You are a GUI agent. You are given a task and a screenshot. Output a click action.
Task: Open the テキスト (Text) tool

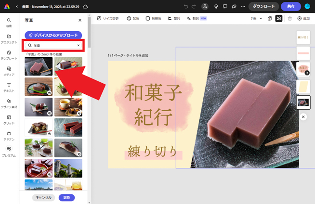click(9, 87)
